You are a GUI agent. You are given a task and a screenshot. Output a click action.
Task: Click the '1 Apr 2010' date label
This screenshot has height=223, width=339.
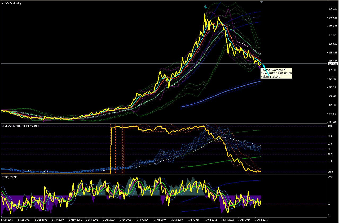(x=194, y=220)
